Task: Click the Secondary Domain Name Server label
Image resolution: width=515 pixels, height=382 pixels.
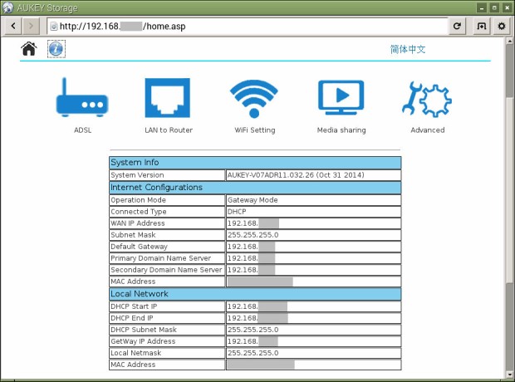Action: pyautogui.click(x=166, y=270)
